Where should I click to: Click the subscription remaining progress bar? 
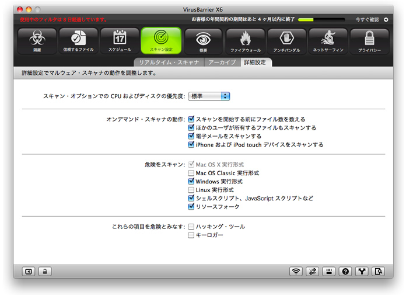coord(321,20)
